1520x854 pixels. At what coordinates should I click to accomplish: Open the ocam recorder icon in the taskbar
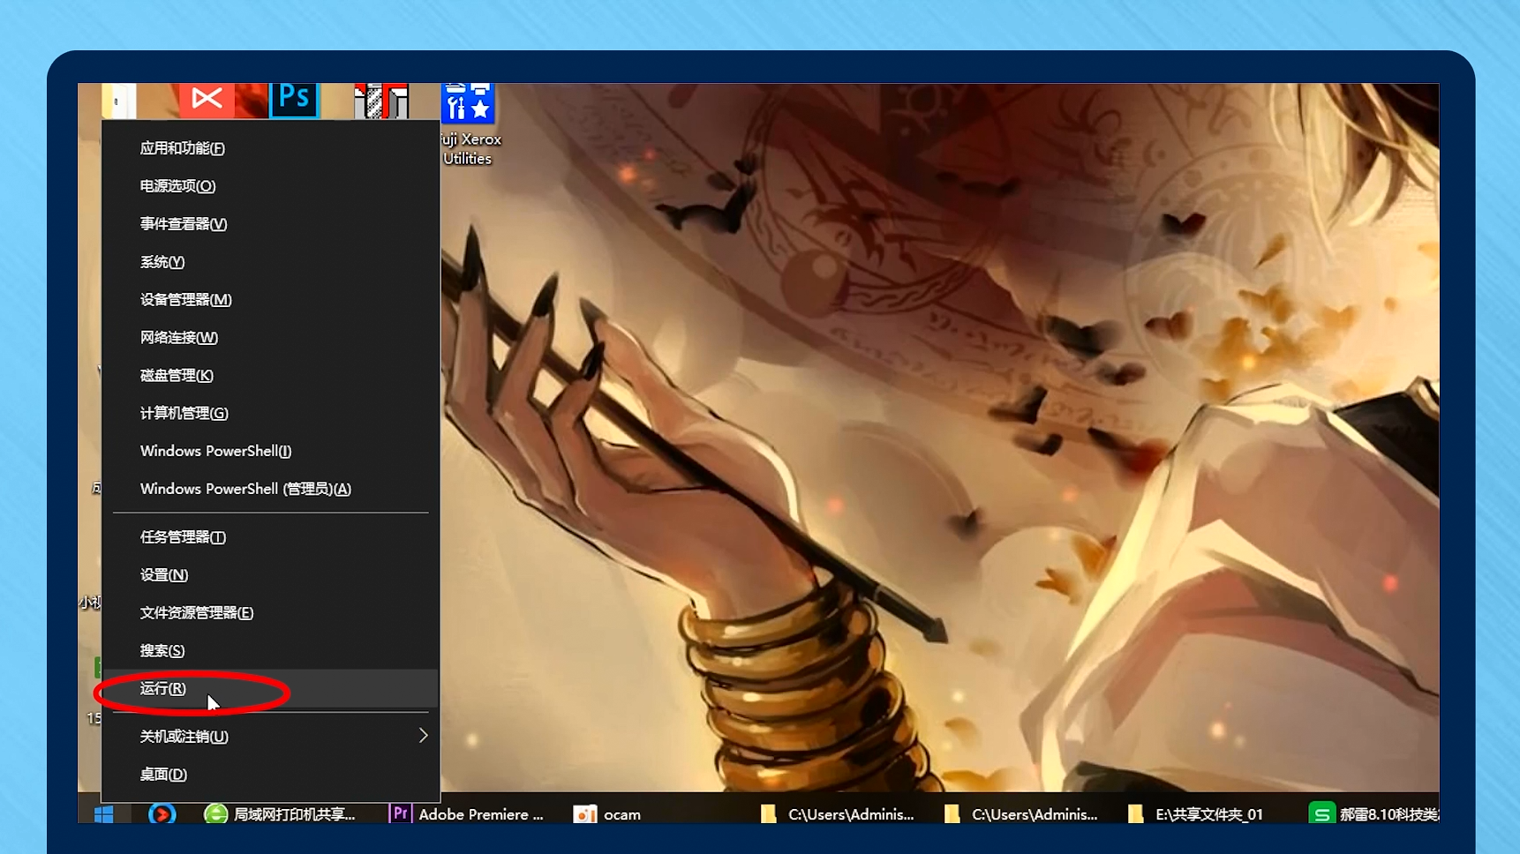point(584,814)
